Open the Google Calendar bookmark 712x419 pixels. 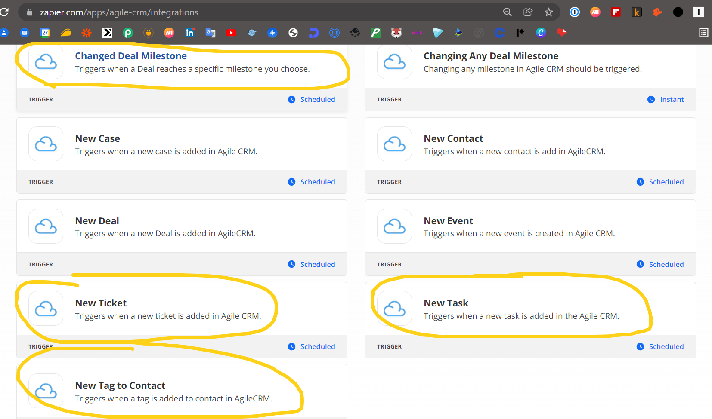pos(45,33)
